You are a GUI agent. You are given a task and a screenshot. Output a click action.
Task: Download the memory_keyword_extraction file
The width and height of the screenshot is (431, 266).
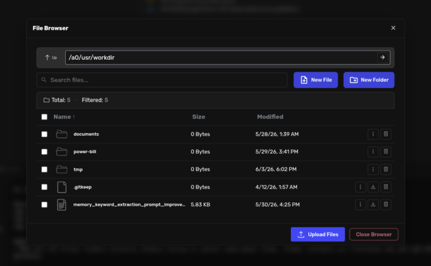point(373,204)
